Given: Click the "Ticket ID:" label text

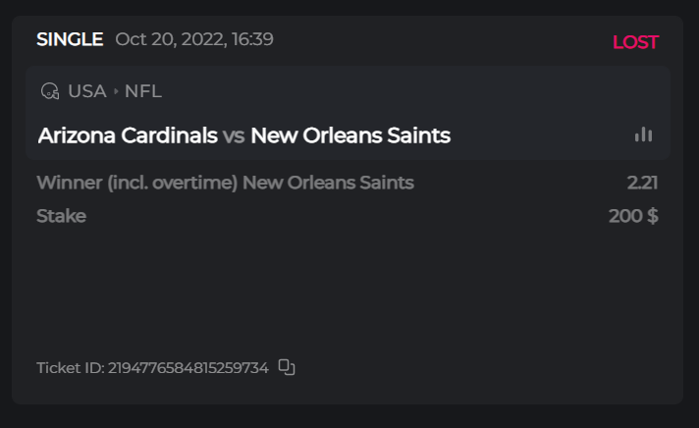Looking at the screenshot, I should pyautogui.click(x=70, y=368).
